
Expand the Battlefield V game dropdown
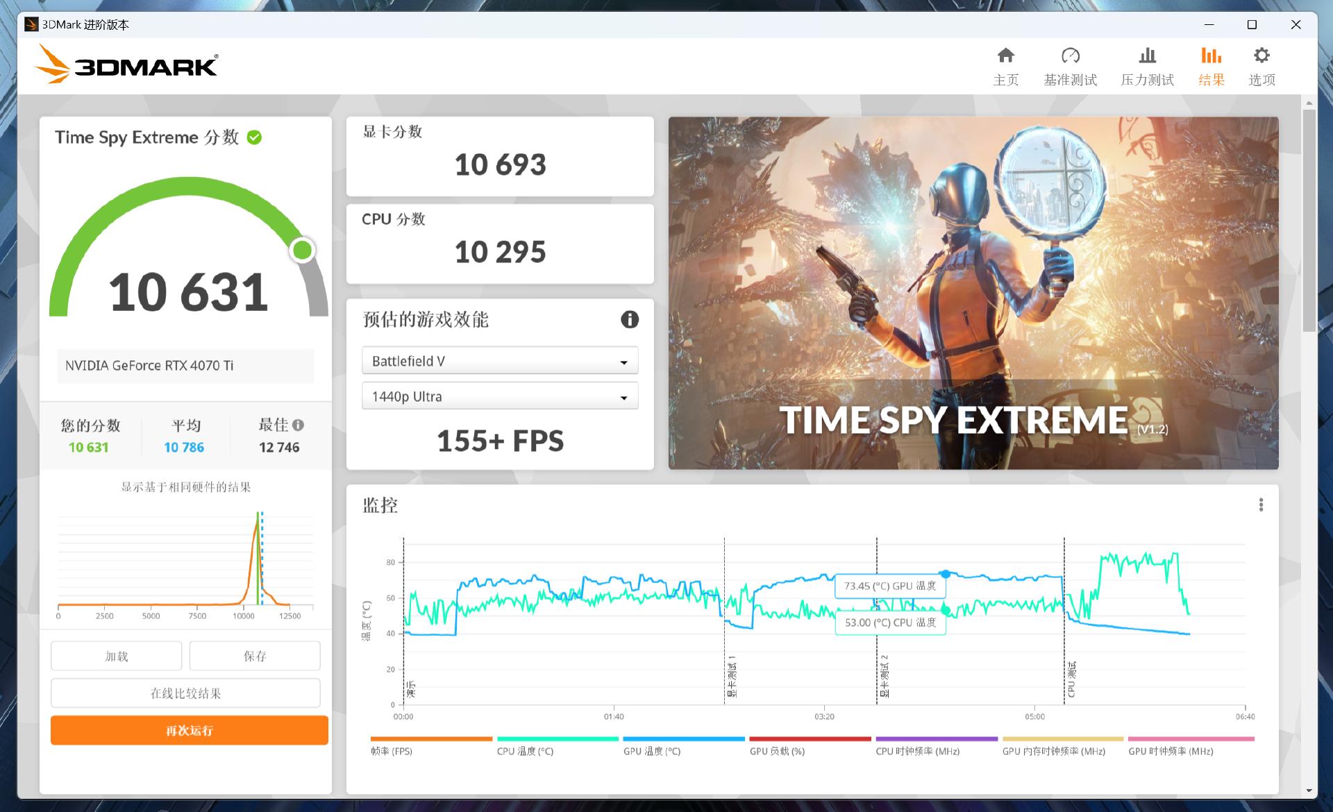[499, 361]
